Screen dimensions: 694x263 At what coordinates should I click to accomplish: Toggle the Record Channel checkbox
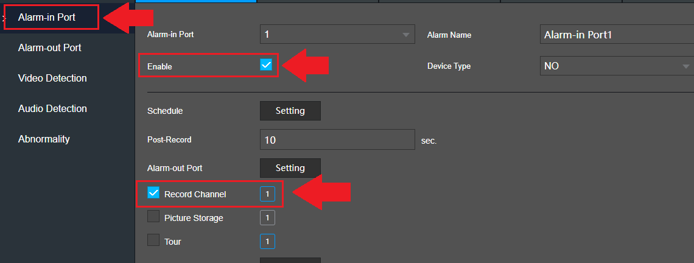tap(153, 194)
